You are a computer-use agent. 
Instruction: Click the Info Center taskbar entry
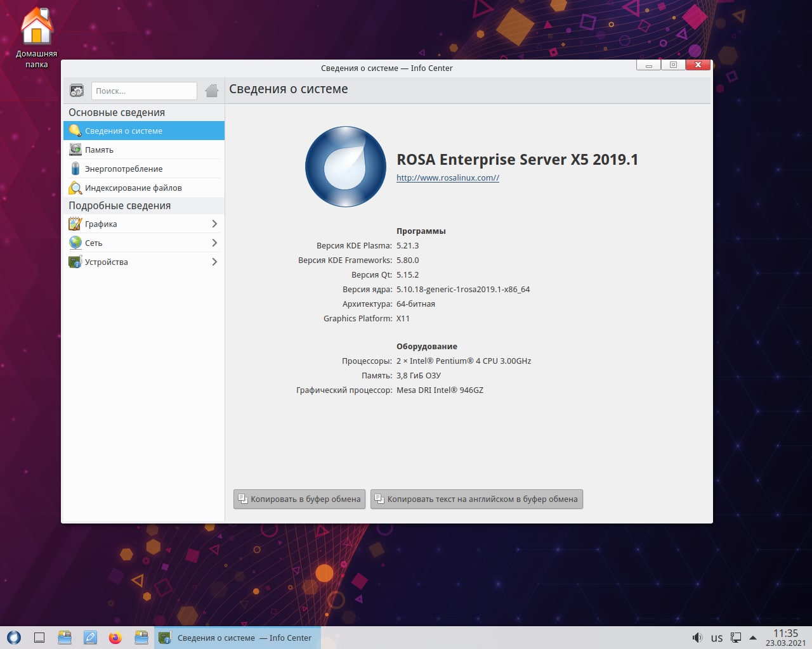(x=238, y=638)
